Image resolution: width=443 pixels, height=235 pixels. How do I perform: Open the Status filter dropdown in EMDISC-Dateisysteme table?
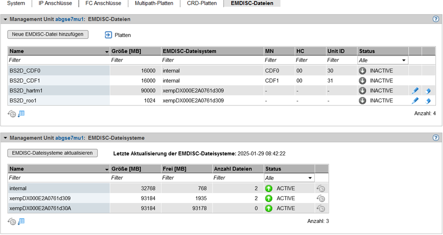pyautogui.click(x=289, y=178)
